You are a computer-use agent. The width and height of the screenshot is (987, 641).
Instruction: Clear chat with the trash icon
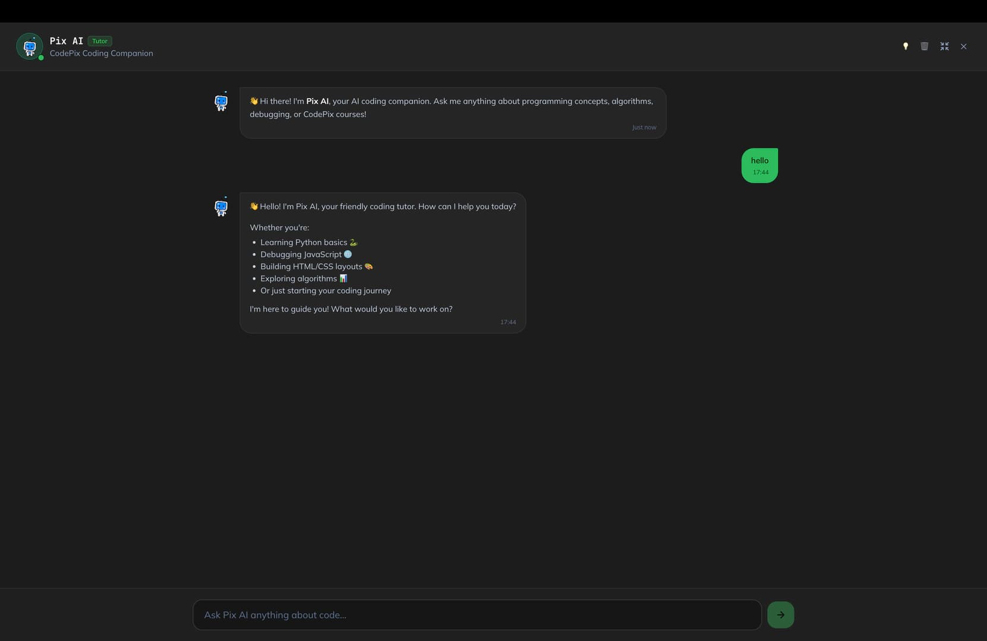[924, 46]
